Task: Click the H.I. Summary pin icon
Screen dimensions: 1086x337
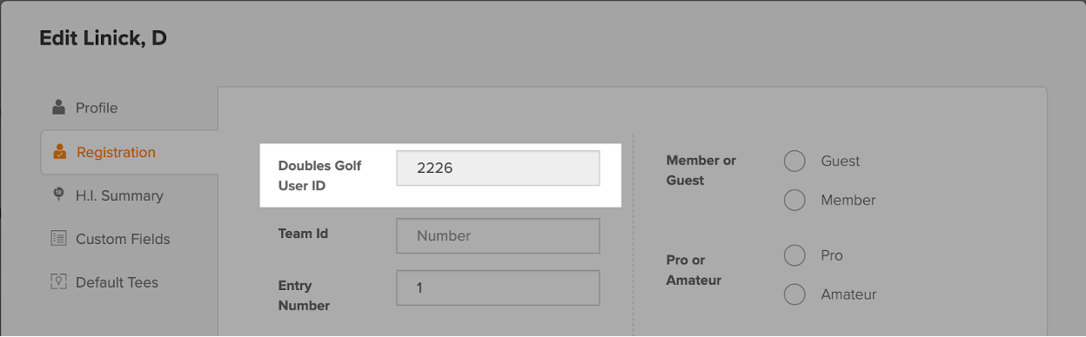Action: pos(58,195)
